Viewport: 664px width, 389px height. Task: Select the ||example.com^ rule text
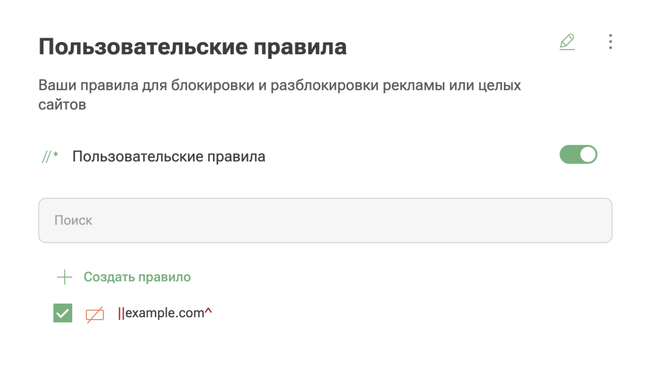tap(165, 313)
